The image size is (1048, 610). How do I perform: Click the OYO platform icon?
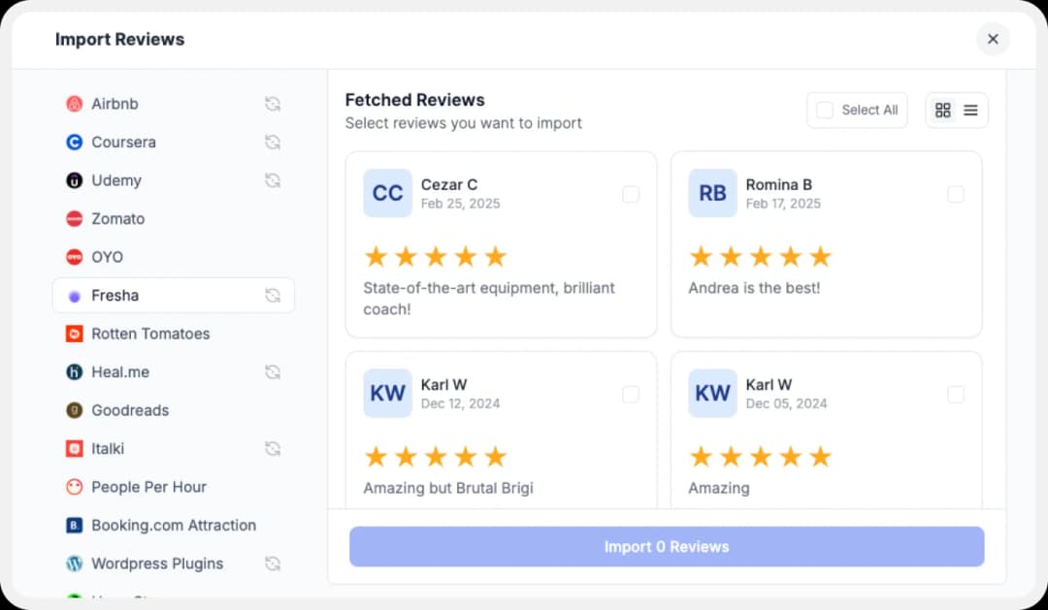point(70,257)
